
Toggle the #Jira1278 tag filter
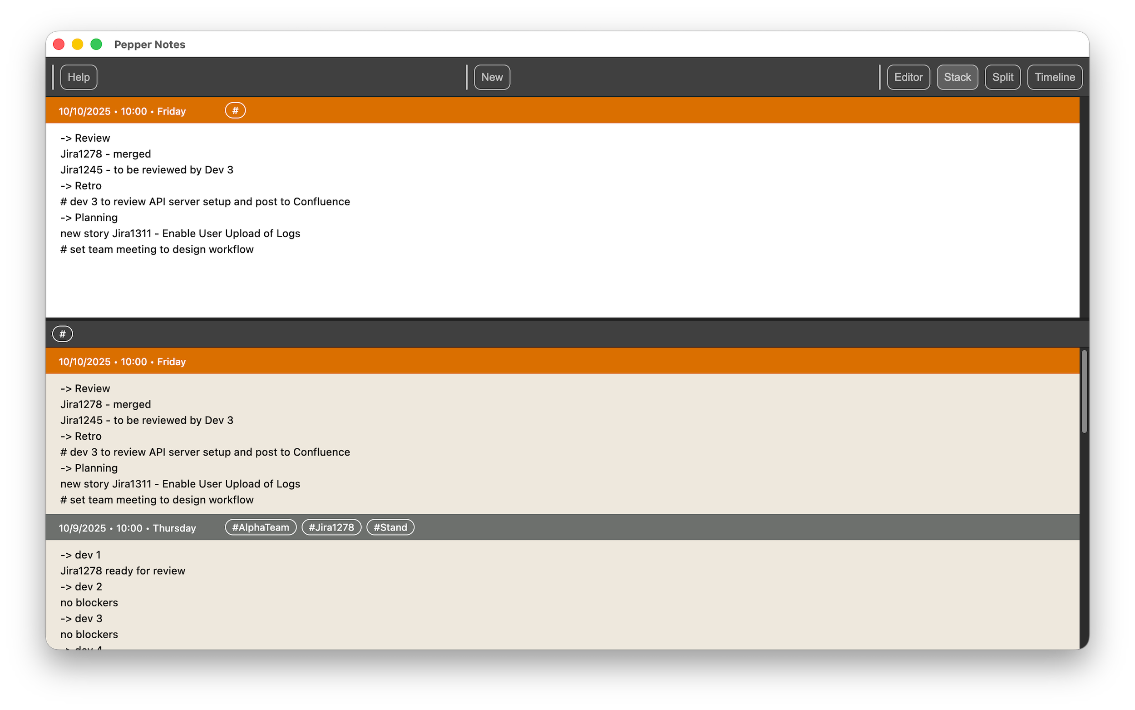331,527
